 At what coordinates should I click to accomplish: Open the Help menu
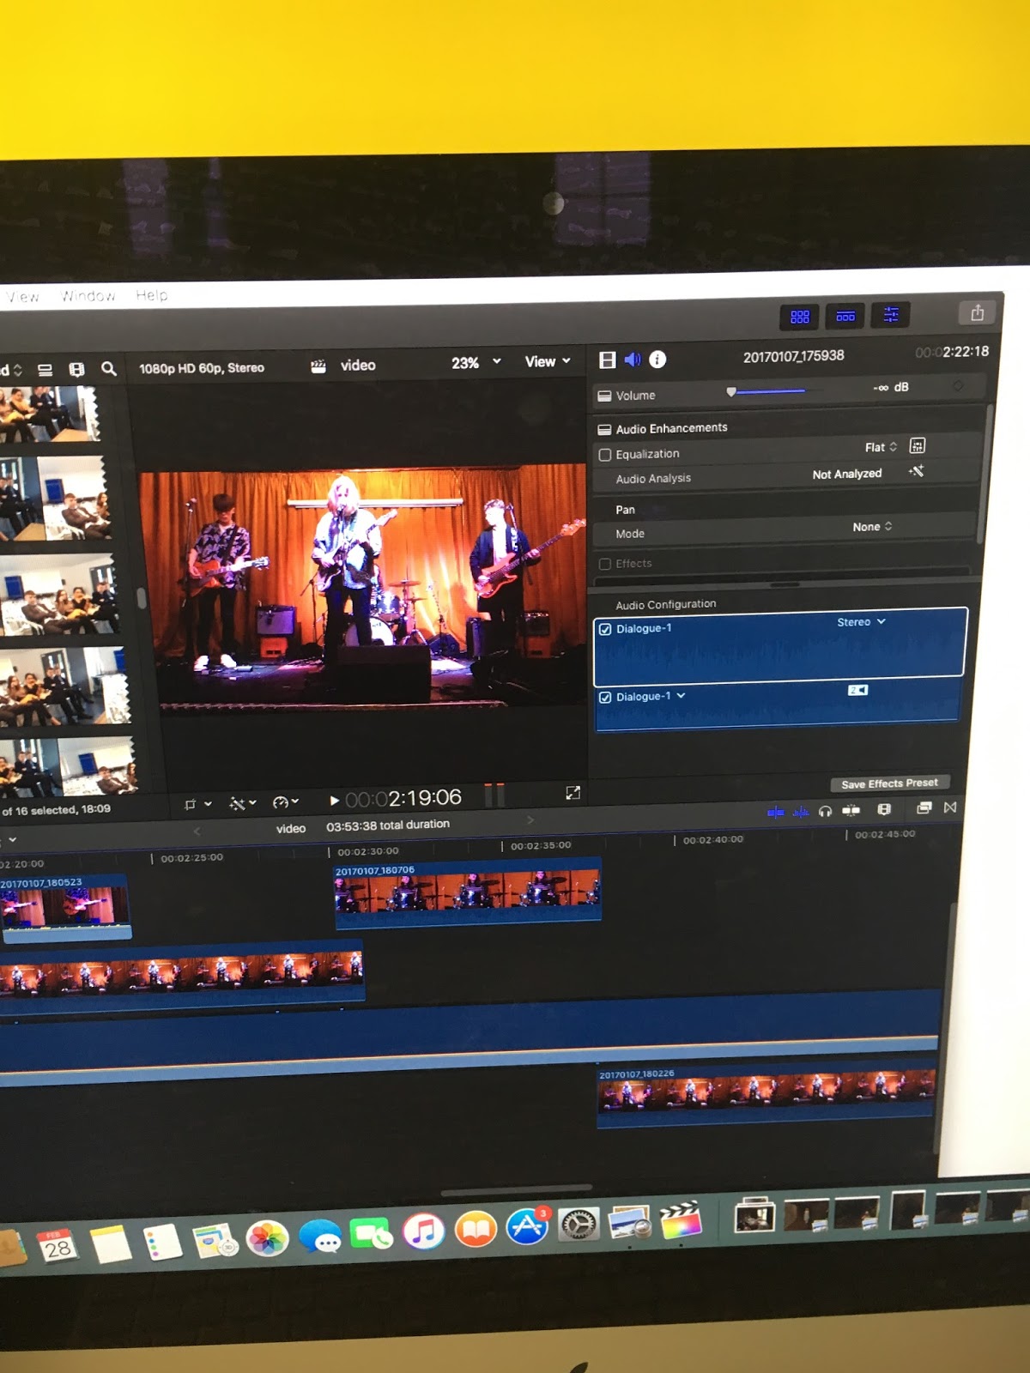pos(152,295)
